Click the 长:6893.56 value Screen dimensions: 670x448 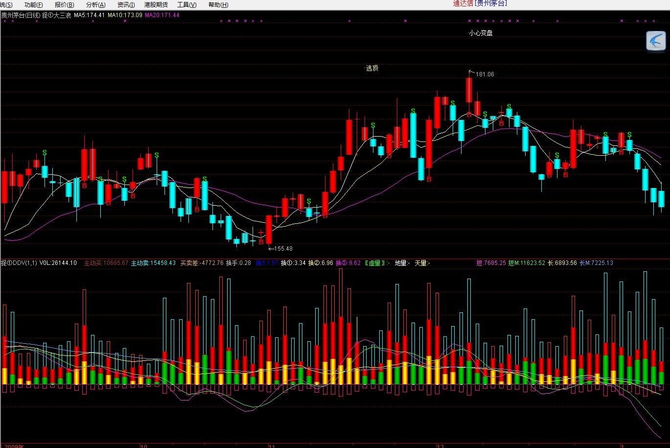click(x=562, y=263)
